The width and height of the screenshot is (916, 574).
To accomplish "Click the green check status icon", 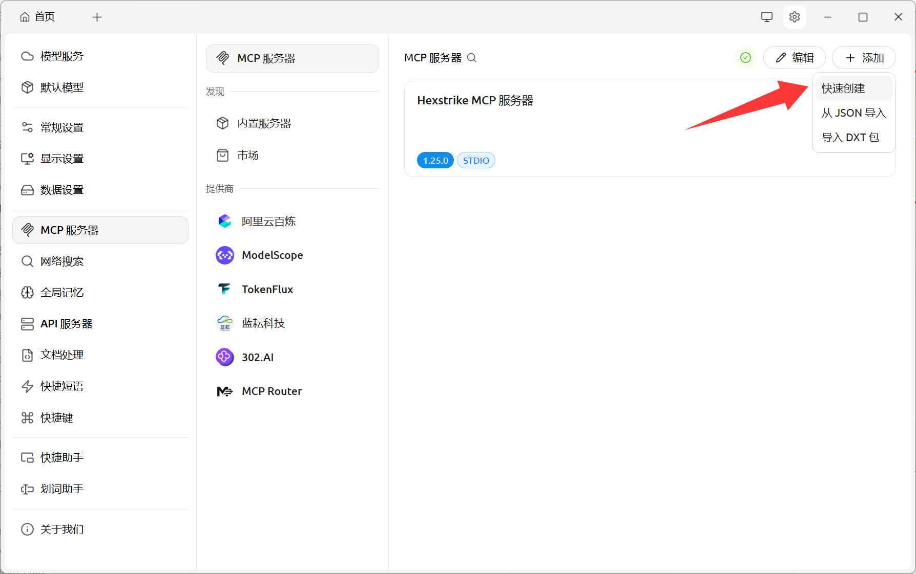I will (745, 58).
